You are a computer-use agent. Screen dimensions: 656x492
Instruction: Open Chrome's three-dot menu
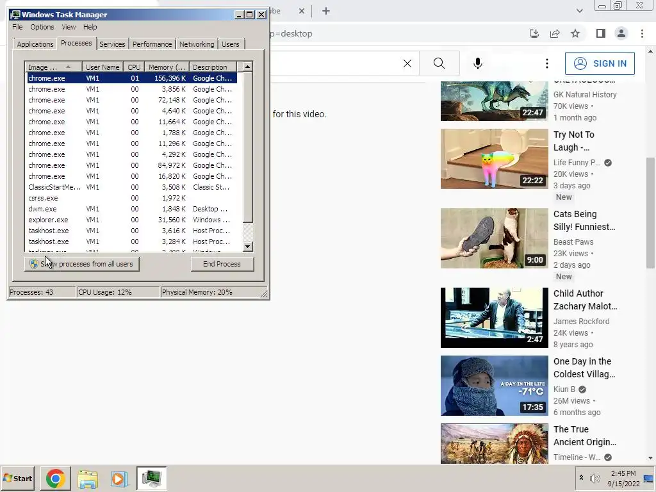pyautogui.click(x=642, y=33)
